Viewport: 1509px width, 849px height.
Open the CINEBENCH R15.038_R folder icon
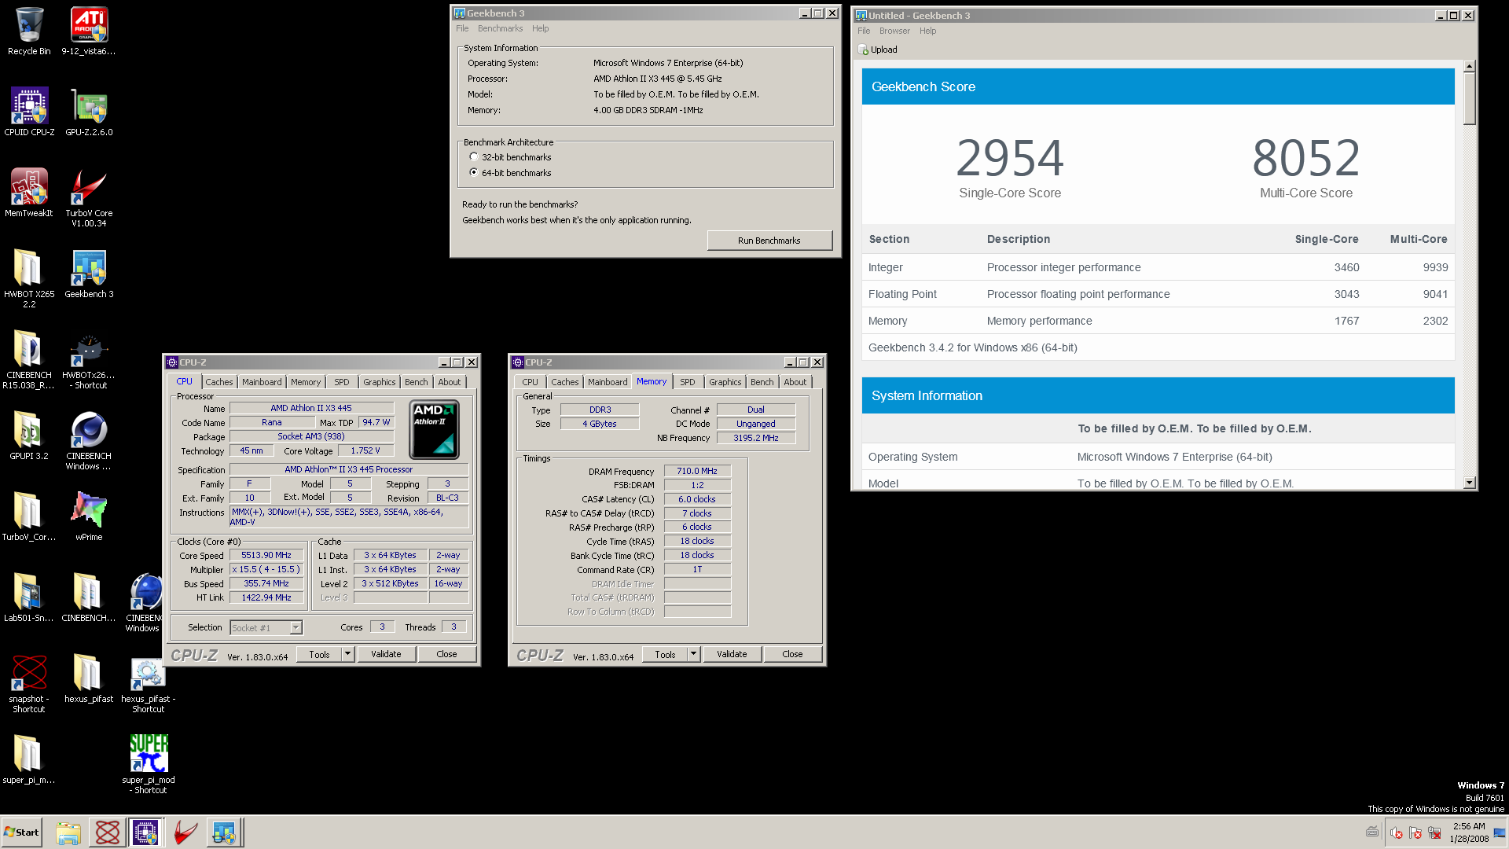click(29, 359)
